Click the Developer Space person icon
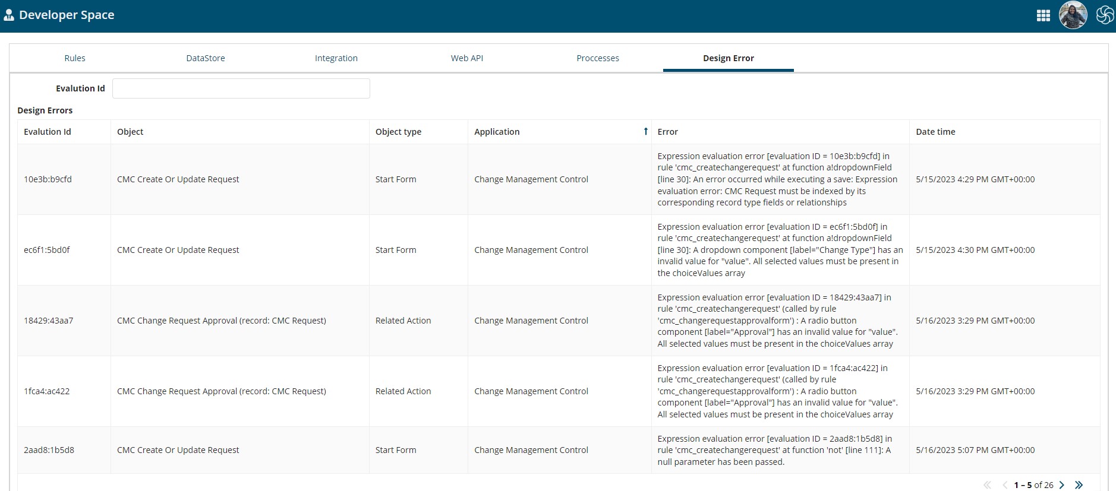 pyautogui.click(x=9, y=15)
